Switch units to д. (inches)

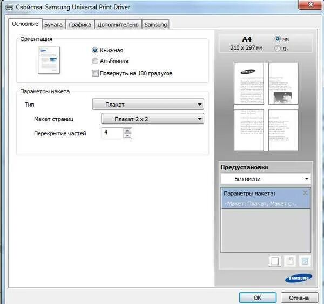(278, 49)
